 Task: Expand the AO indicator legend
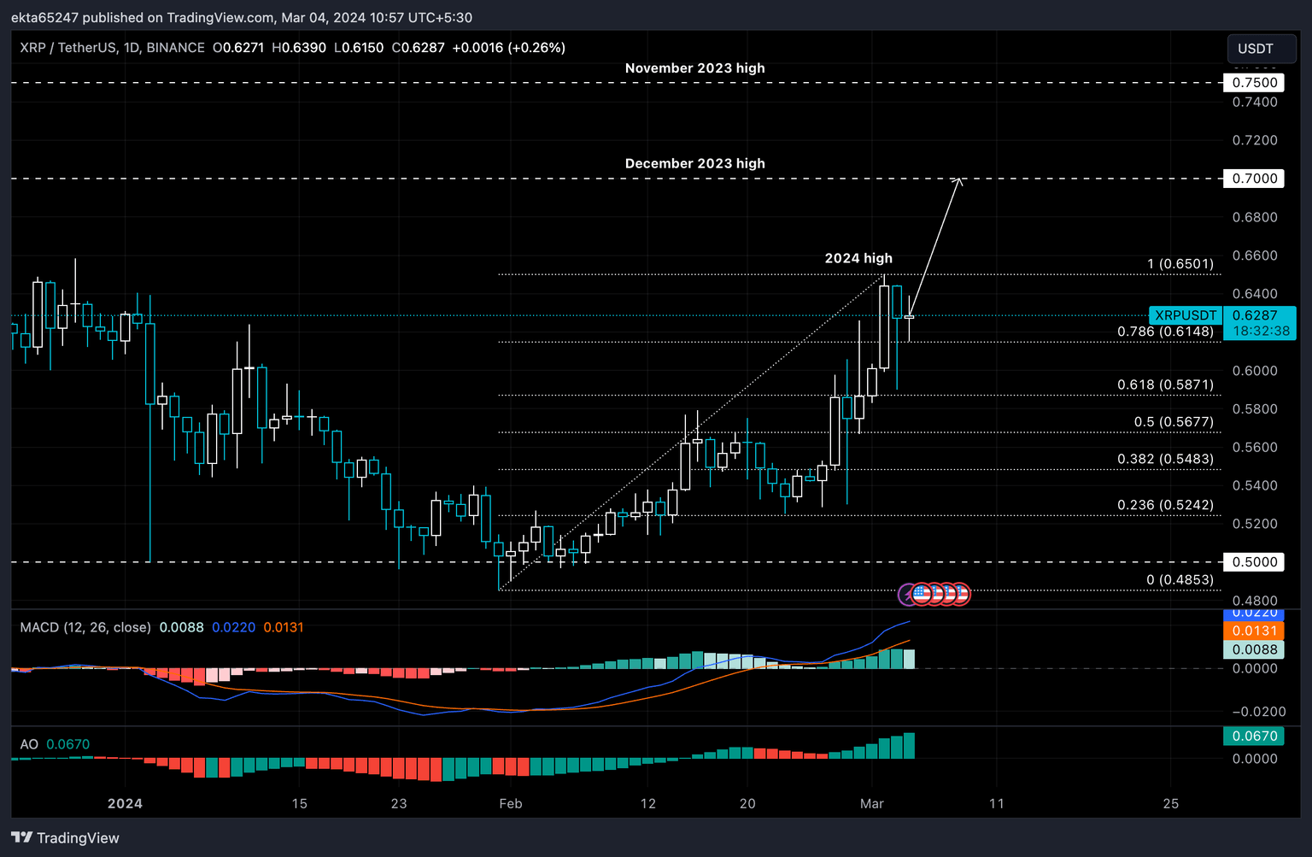point(29,744)
